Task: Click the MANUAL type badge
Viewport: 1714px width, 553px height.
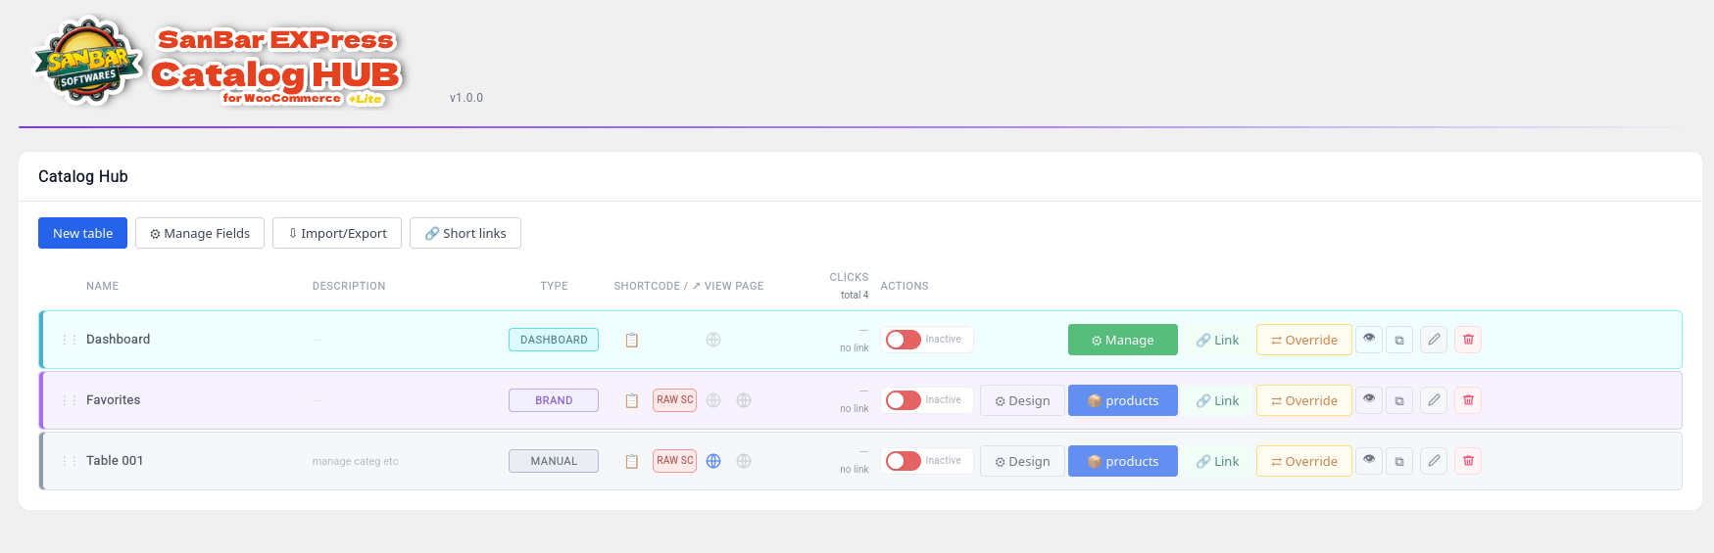Action: tap(554, 461)
